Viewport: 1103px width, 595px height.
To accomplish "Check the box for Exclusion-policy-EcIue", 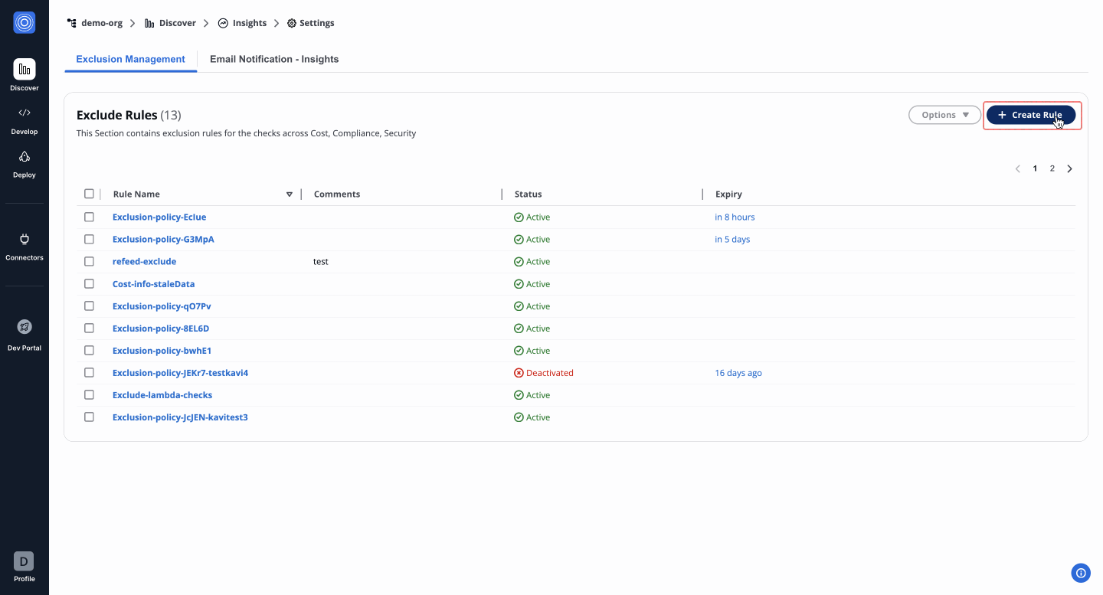I will tap(89, 217).
